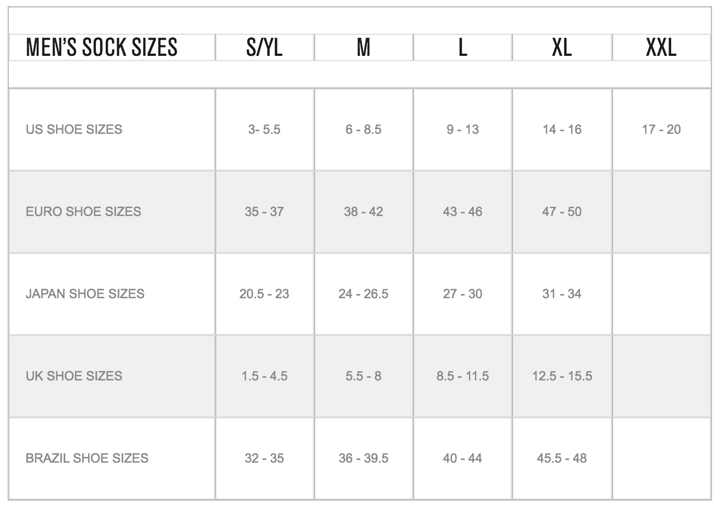Select the M size column header

(x=363, y=47)
